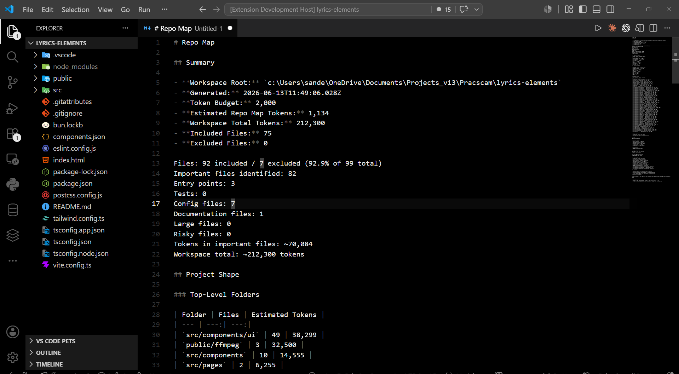
Task: Click the command center search box
Action: click(328, 10)
